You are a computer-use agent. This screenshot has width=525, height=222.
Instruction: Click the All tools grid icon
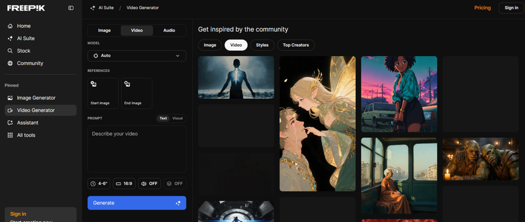(10, 135)
